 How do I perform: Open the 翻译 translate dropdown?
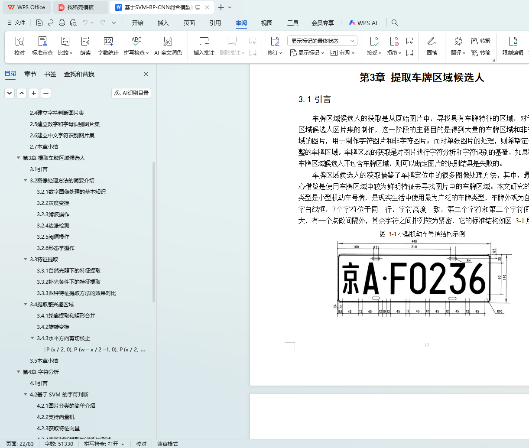pos(458,53)
